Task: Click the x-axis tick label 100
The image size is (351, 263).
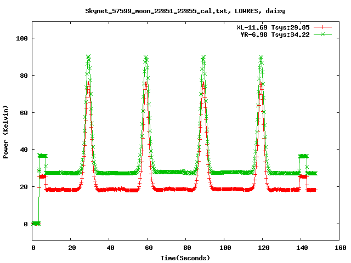Action: [225, 248]
